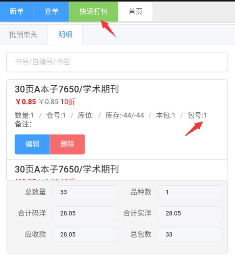Click the 总包数 field showing 33
The width and height of the screenshot is (235, 260).
190,235
